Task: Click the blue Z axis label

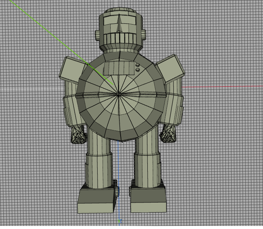Action: click(x=121, y=221)
